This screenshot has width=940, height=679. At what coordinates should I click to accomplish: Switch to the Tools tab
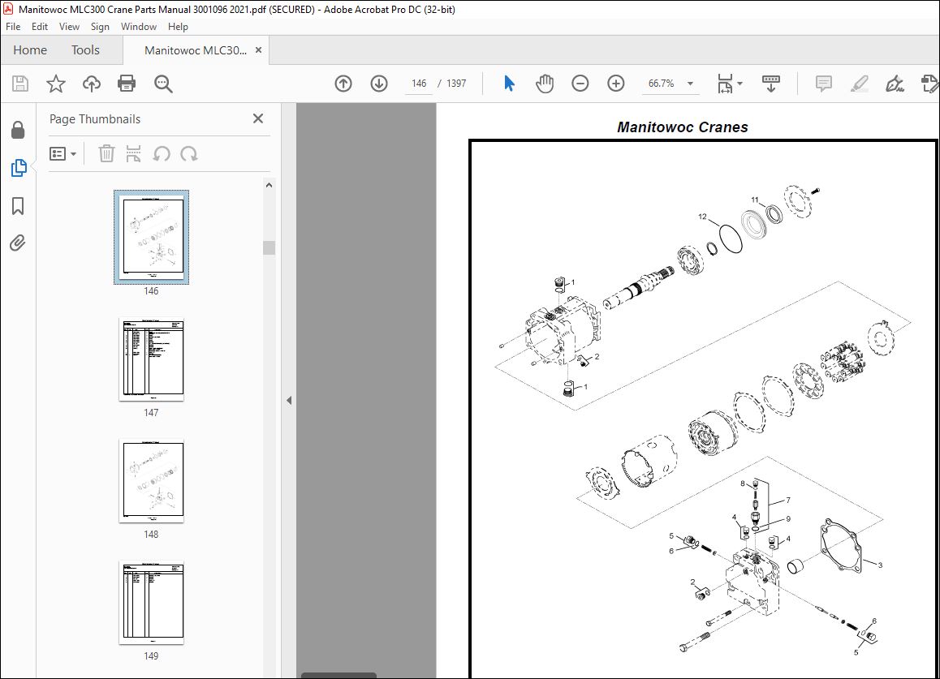coord(85,49)
